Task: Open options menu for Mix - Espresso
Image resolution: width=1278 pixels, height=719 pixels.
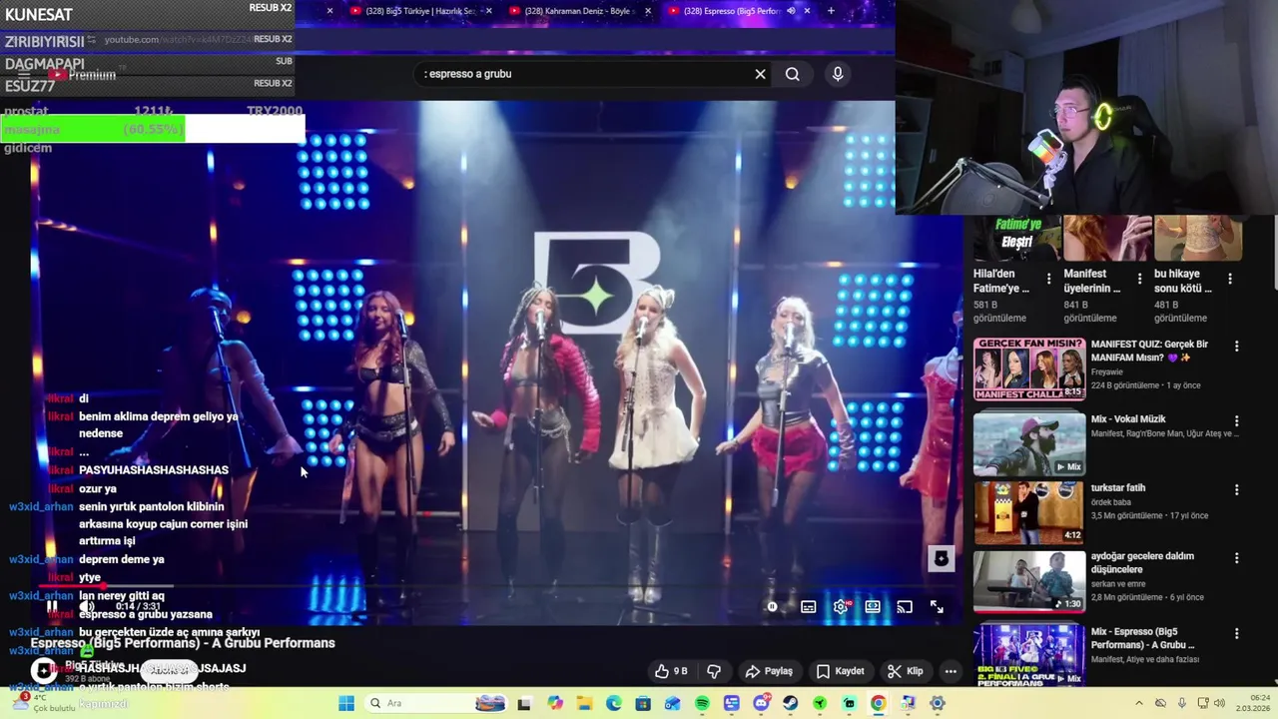Action: [1237, 634]
